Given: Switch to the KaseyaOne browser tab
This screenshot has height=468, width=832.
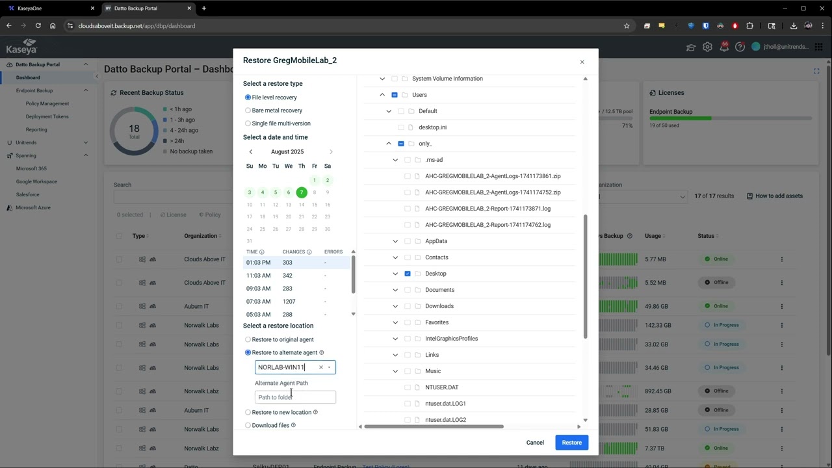Looking at the screenshot, I should [x=51, y=8].
